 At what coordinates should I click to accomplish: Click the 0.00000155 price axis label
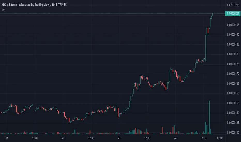pyautogui.click(x=233, y=103)
